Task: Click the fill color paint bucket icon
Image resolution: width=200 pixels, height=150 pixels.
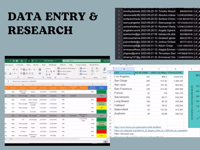Action: click(10, 73)
